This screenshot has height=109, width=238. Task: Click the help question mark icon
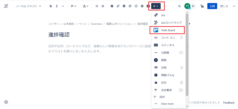click(x=6, y=102)
